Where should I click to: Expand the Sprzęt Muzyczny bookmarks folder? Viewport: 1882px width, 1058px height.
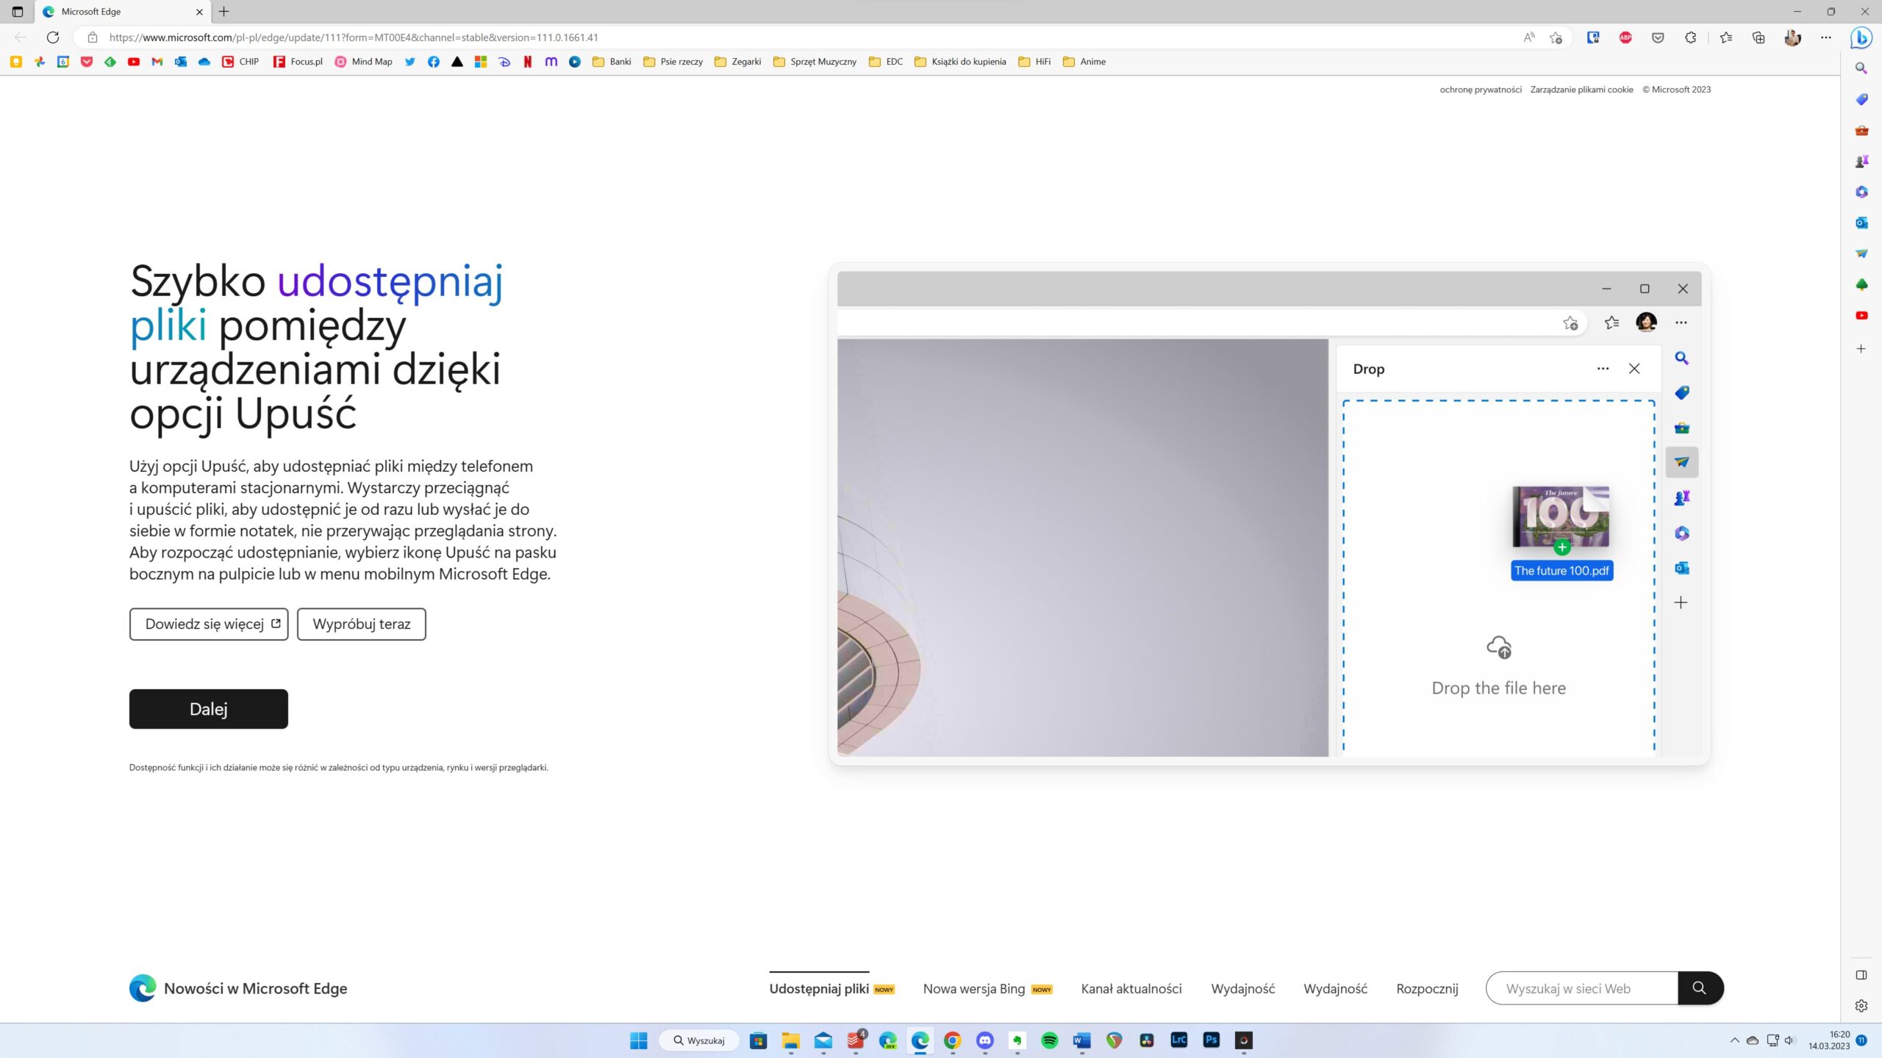pos(815,62)
